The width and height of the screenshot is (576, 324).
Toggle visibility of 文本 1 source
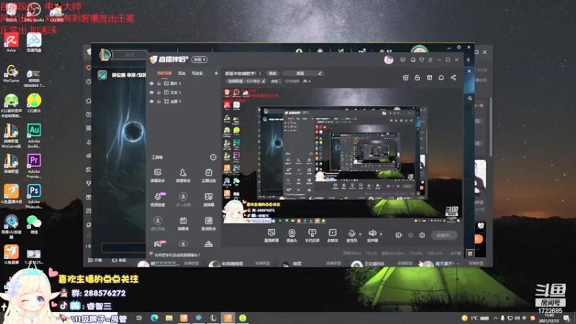tap(151, 92)
